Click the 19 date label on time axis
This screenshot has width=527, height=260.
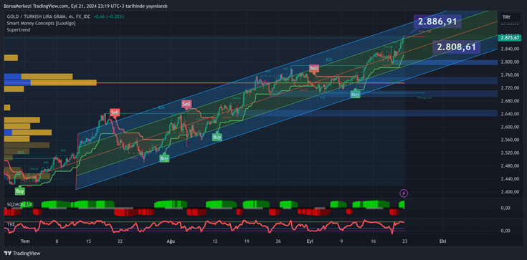pyautogui.click(x=247, y=241)
